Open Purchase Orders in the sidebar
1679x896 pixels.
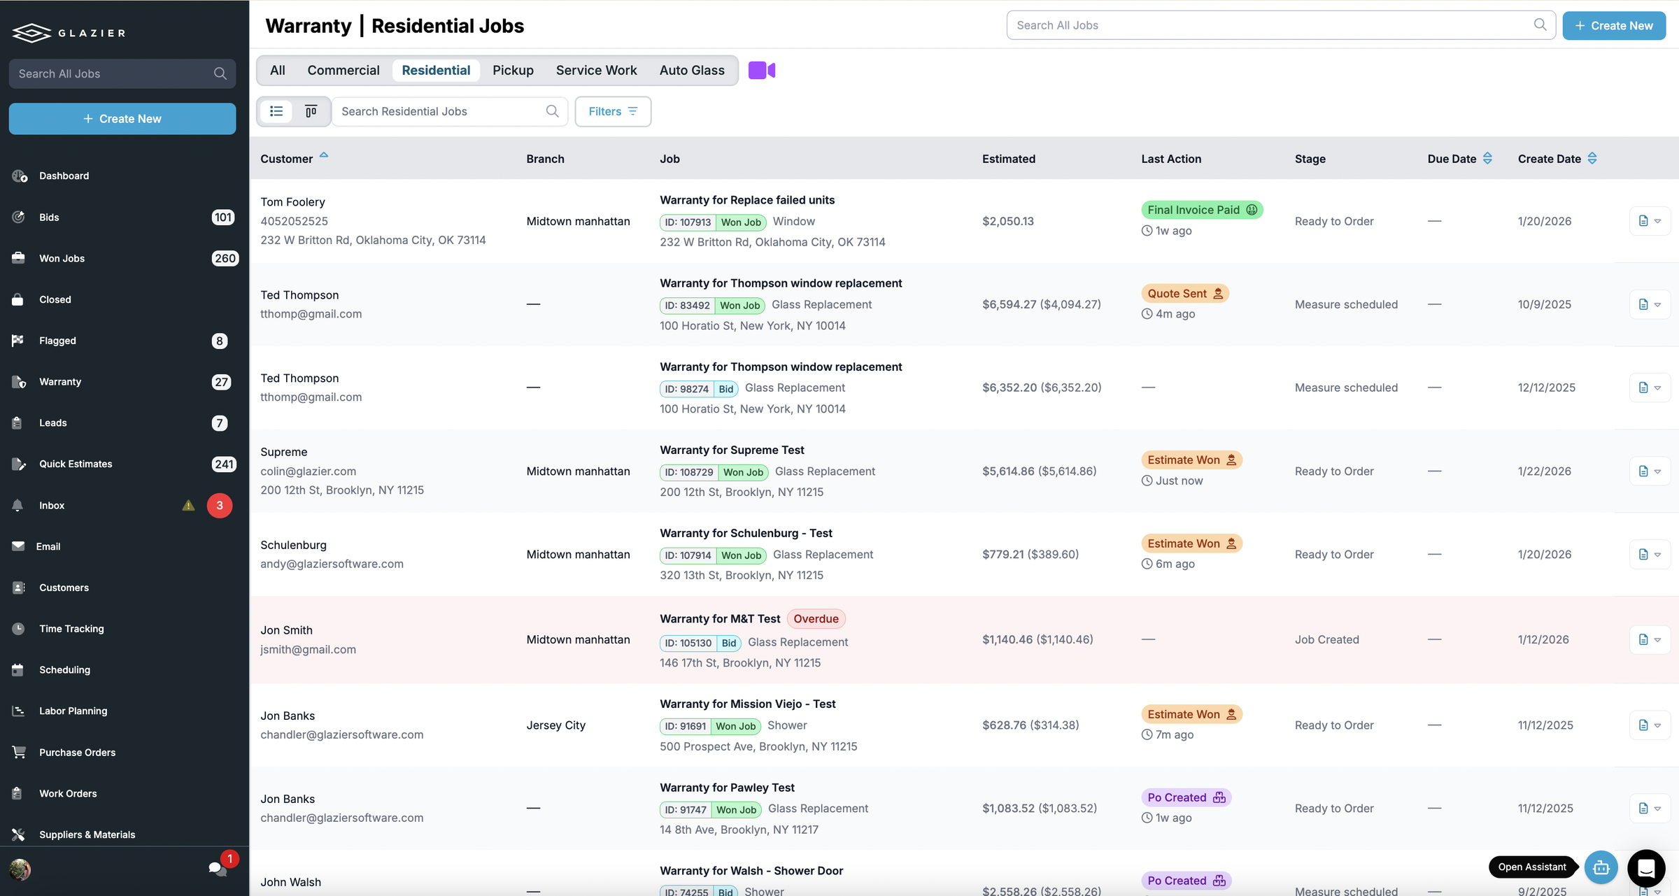coord(77,753)
